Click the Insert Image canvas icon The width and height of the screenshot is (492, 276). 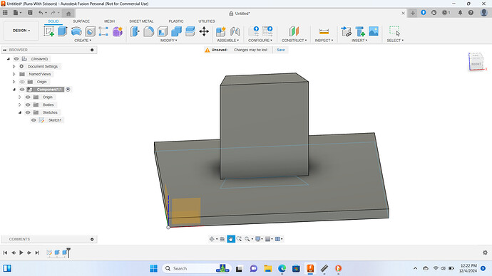[374, 31]
